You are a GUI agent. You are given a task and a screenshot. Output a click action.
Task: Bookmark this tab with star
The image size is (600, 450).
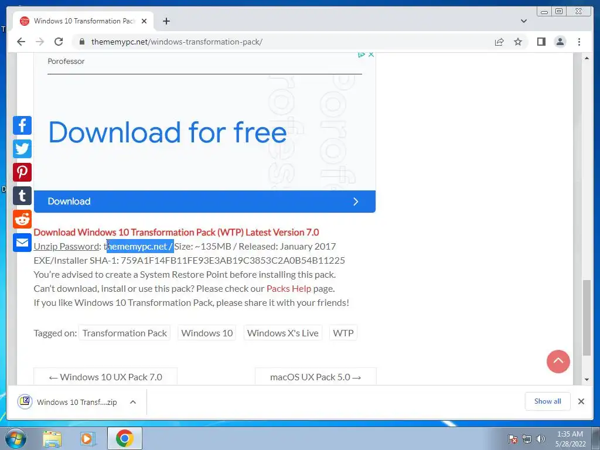click(518, 42)
